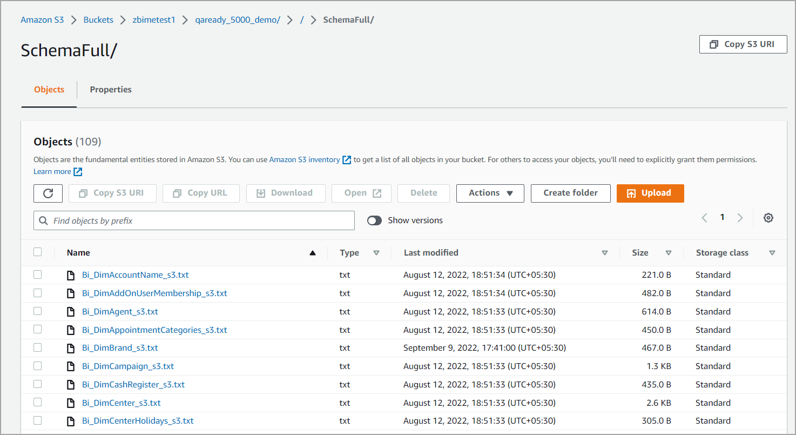
Task: Open the Learn more link
Action: tap(52, 172)
